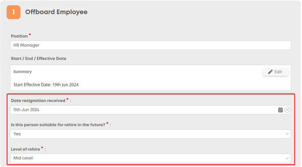The width and height of the screenshot is (302, 167).
Task: Clear the Date resignation received value
Action: [x=287, y=110]
